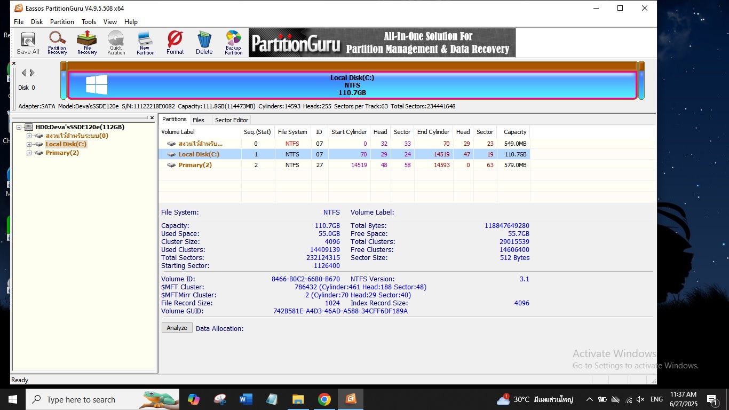The width and height of the screenshot is (729, 410).
Task: Select HD0:Deva'sSSDE120e(112GB) in tree
Action: point(80,127)
